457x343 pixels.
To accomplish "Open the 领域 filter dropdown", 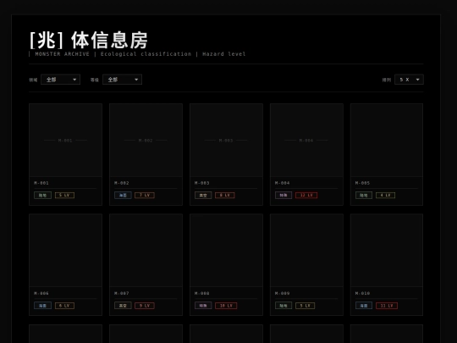I will [60, 80].
